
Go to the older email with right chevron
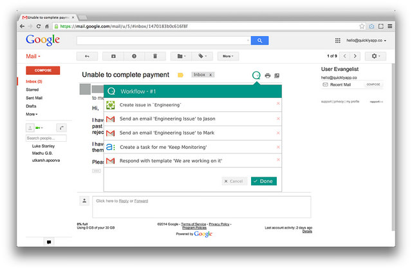tap(355, 56)
